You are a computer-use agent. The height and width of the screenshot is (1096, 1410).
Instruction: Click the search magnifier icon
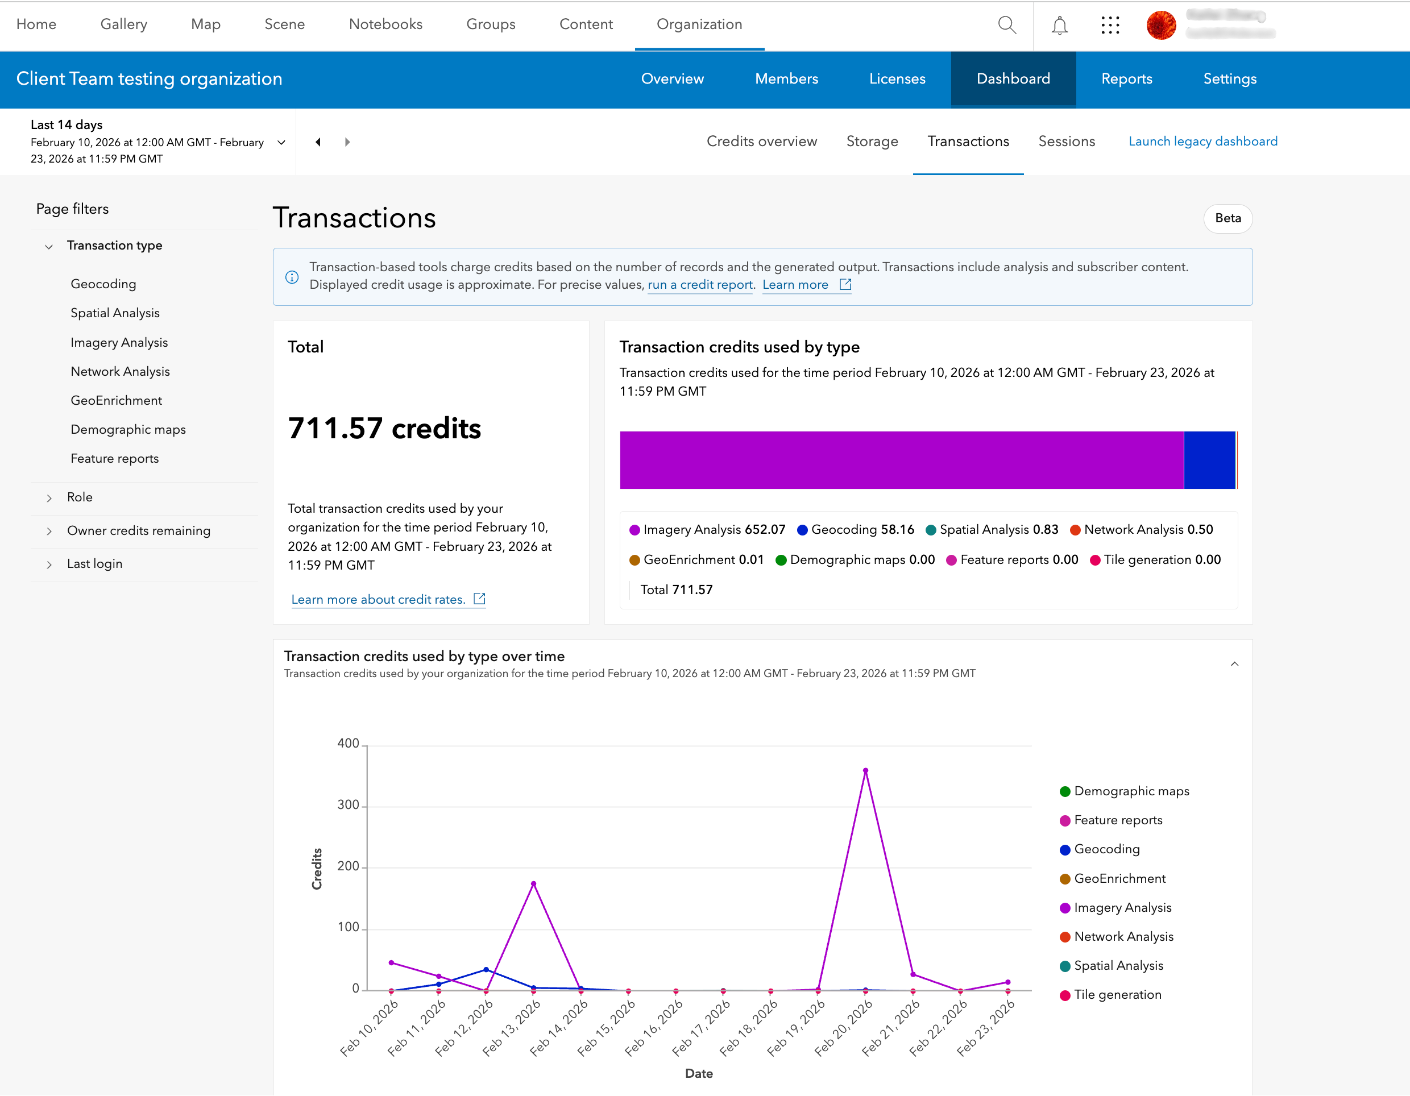tap(1006, 25)
